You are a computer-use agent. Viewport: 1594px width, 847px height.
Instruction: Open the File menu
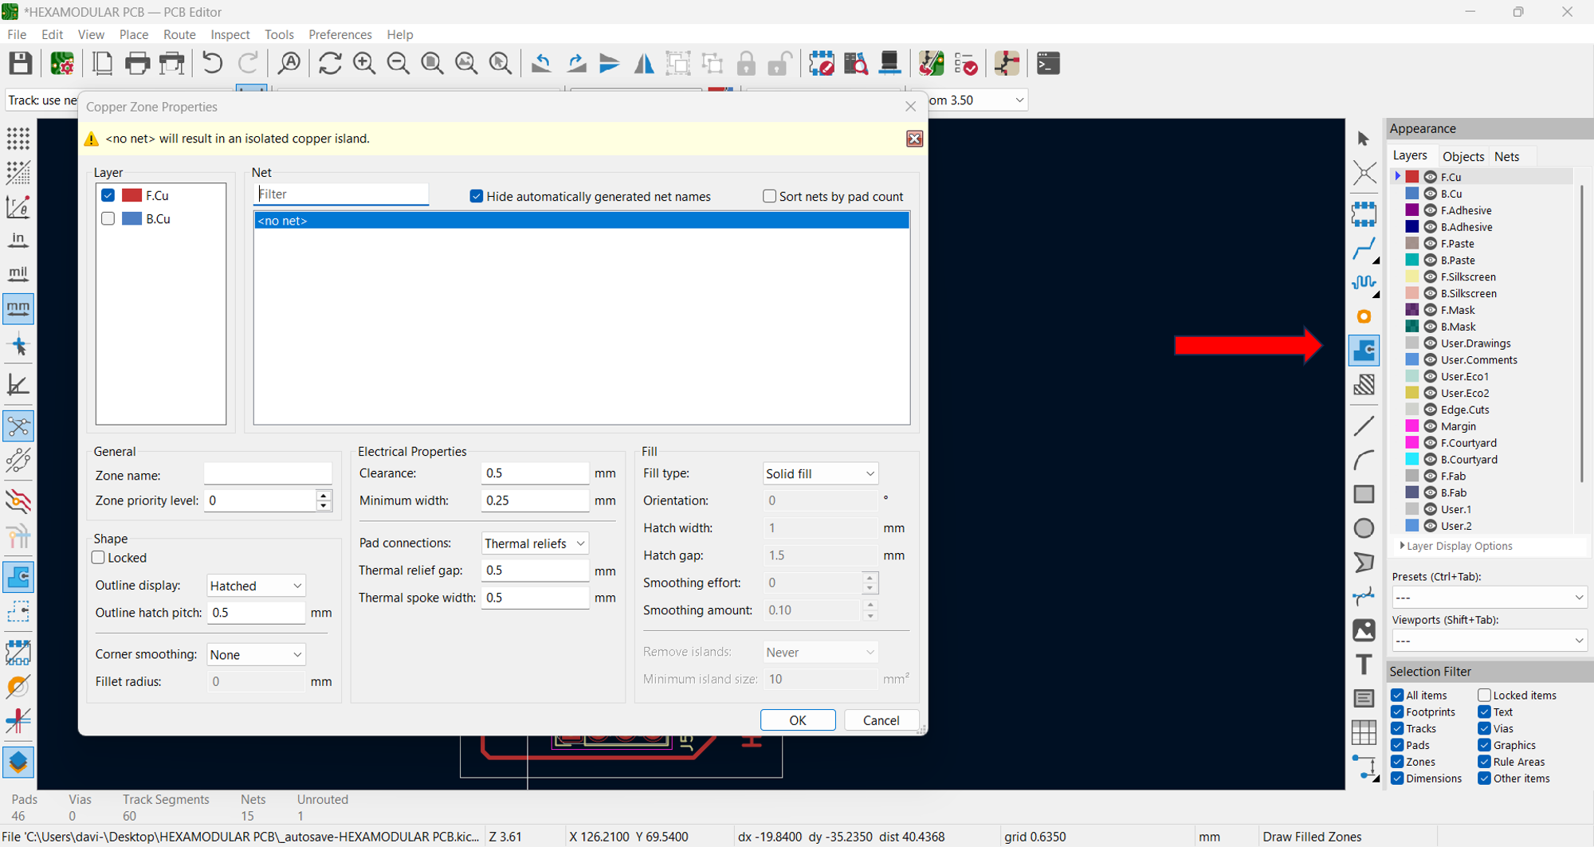pyautogui.click(x=17, y=34)
